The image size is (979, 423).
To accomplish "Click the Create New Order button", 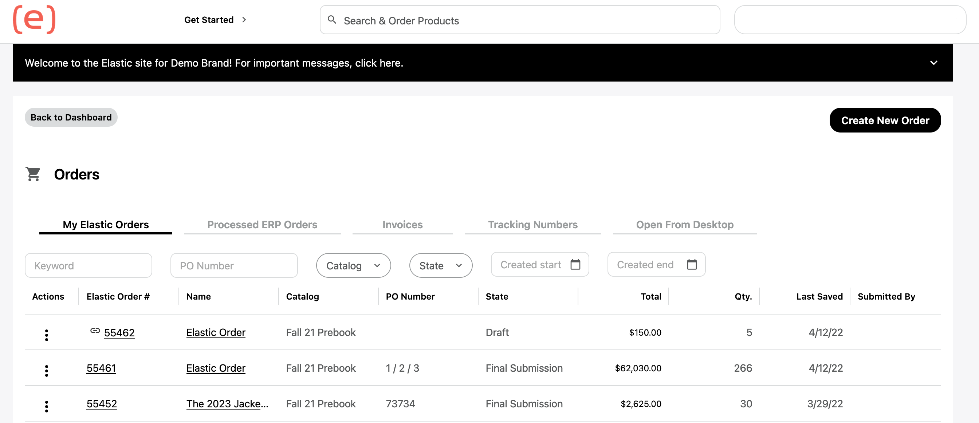I will (885, 120).
